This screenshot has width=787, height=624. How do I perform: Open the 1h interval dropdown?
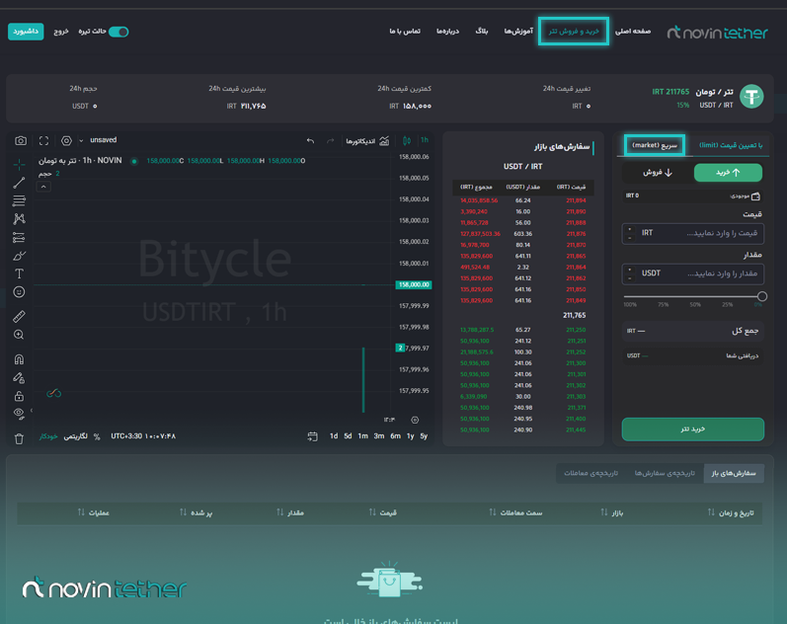pyautogui.click(x=425, y=140)
